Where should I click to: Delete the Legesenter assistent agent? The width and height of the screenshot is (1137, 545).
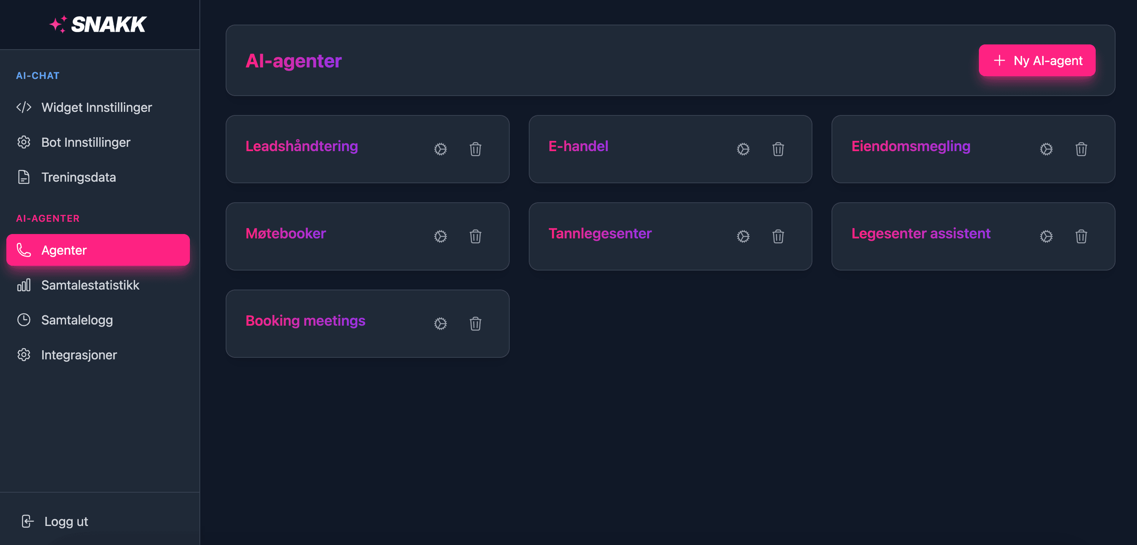1081,236
